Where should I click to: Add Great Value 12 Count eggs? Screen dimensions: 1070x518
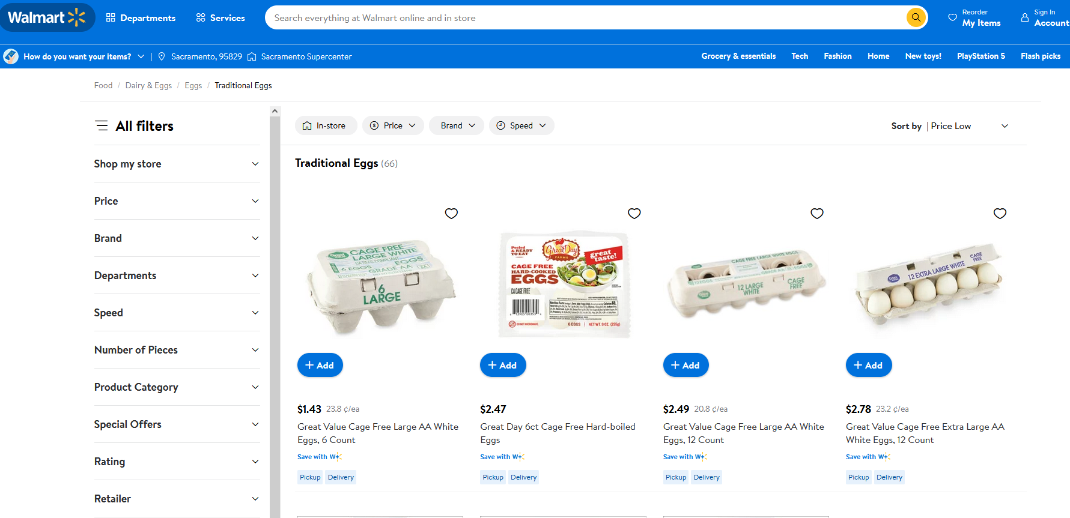[x=685, y=365]
